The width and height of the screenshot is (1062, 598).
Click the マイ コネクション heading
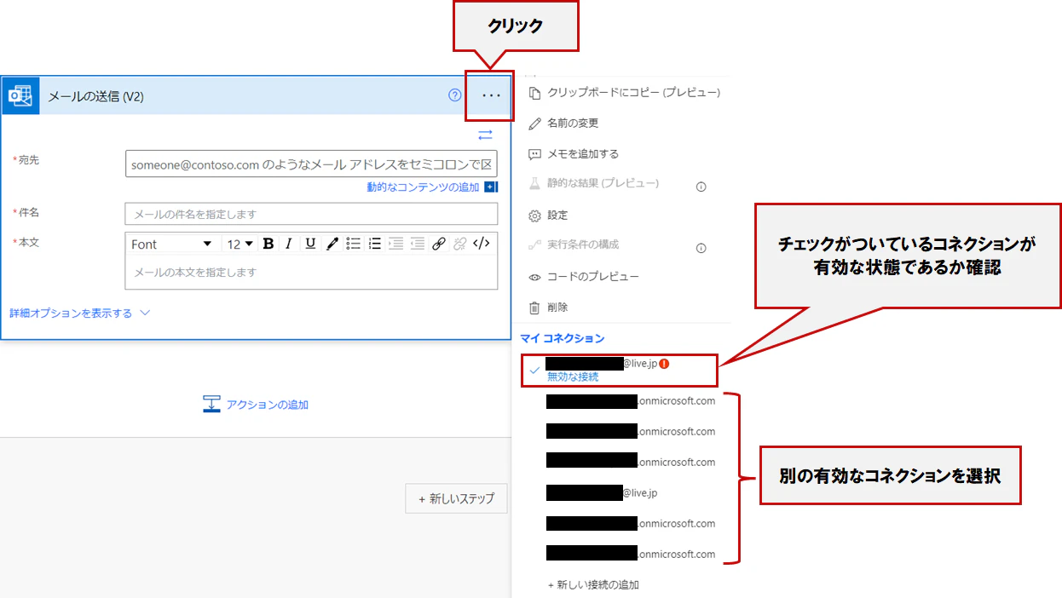pos(562,338)
